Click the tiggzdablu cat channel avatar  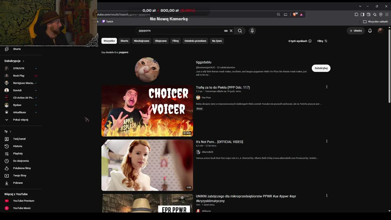147,69
